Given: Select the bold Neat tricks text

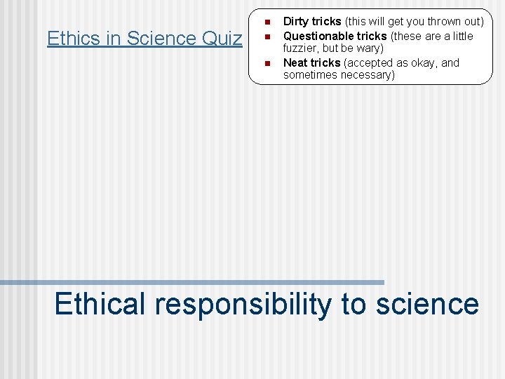Looking at the screenshot, I should 311,62.
